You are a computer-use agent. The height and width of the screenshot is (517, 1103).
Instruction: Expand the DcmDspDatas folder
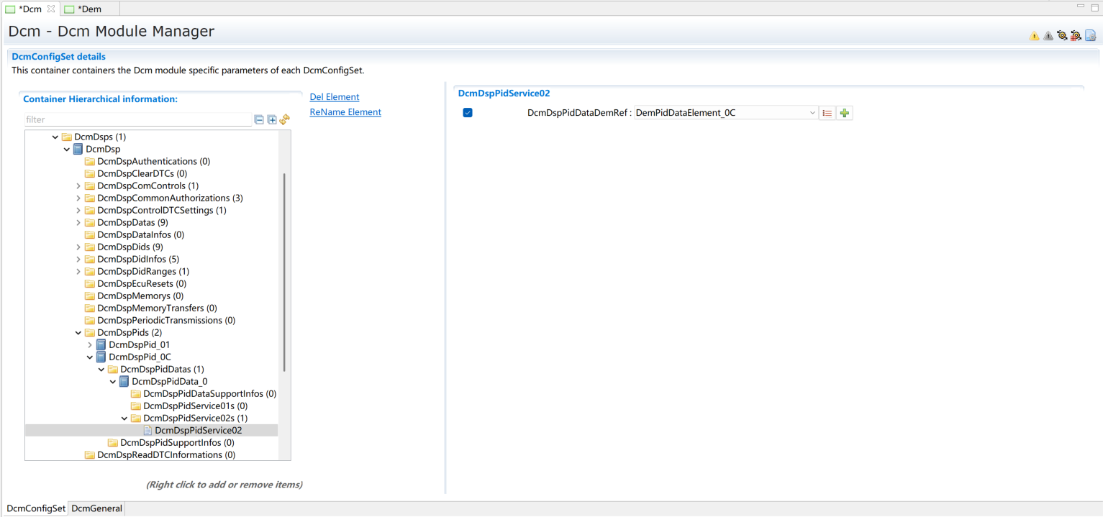(78, 223)
